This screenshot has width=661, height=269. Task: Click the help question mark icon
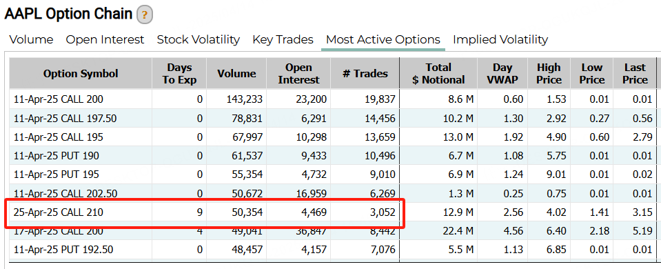click(145, 15)
